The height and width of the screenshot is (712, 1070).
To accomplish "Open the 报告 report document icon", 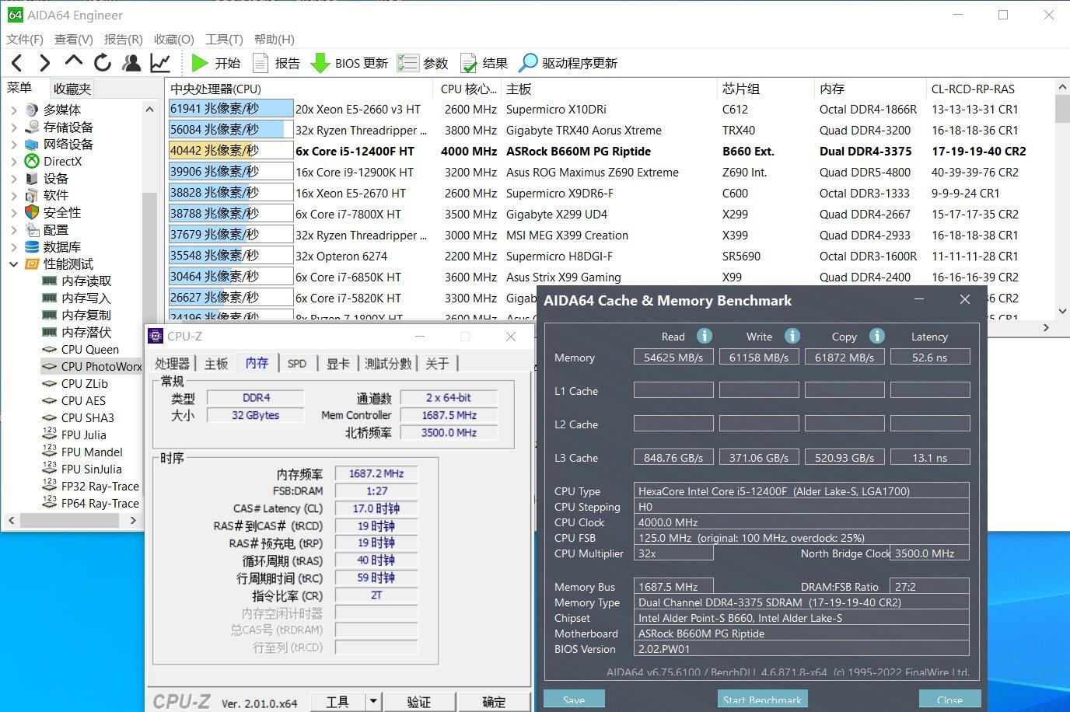I will click(x=261, y=63).
